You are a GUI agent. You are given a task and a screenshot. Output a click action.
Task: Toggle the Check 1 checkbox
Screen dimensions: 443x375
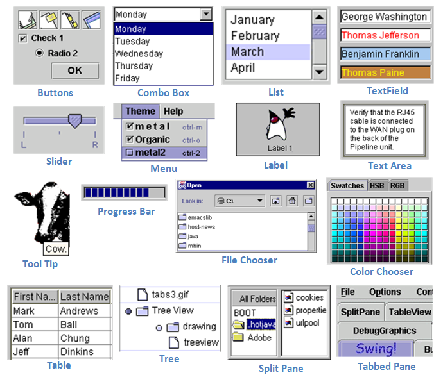23,38
